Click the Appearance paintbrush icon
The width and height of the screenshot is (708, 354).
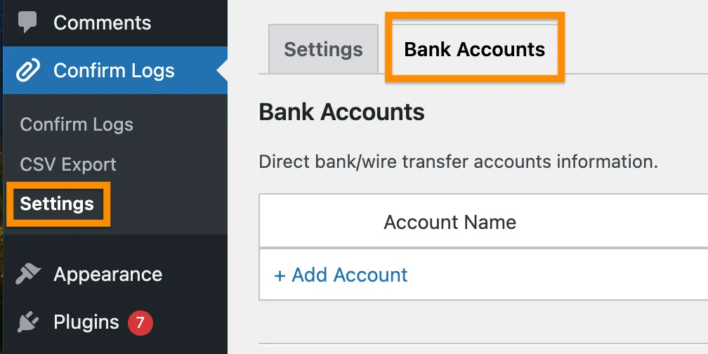coord(28,274)
